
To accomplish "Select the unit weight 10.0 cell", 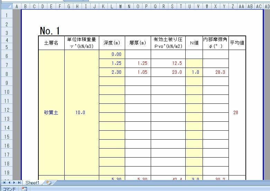I will click(x=82, y=112).
